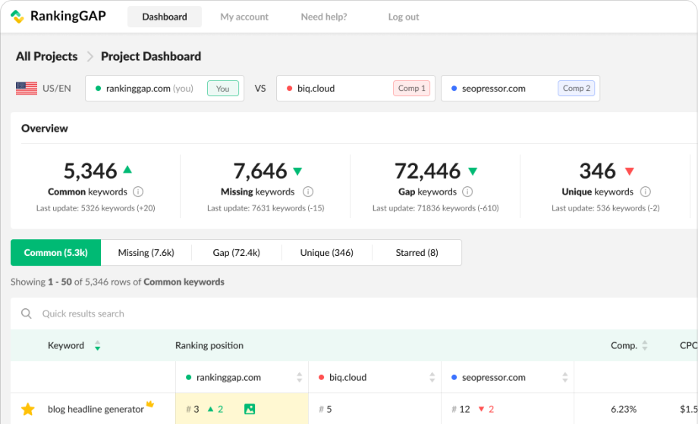Viewport: 698px width, 424px height.
Task: Go to All Projects breadcrumb
Action: [47, 57]
